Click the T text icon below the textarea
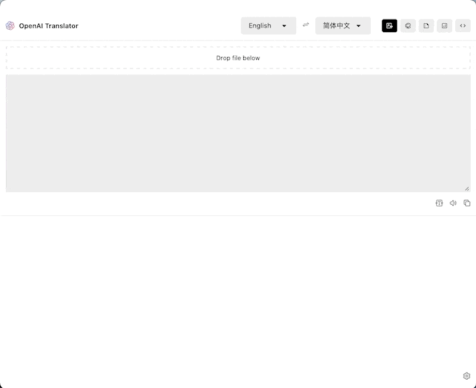Viewport: 476px width, 388px height. coord(439,203)
